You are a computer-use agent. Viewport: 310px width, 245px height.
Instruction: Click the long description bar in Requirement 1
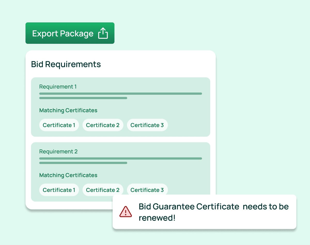(x=120, y=94)
